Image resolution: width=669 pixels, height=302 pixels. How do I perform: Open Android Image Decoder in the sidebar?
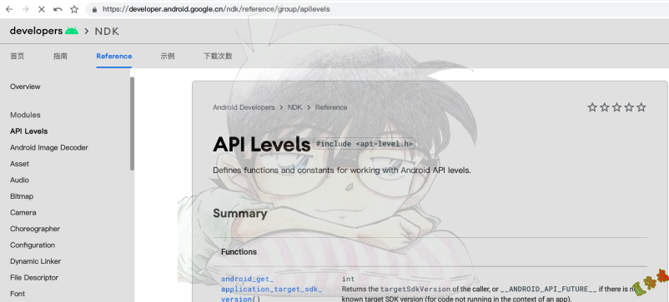49,147
